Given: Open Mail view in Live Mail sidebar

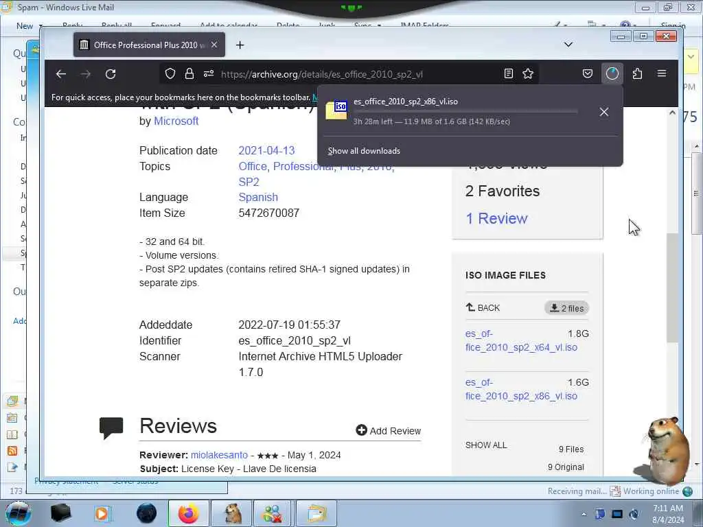Looking at the screenshot, I should [12, 401].
